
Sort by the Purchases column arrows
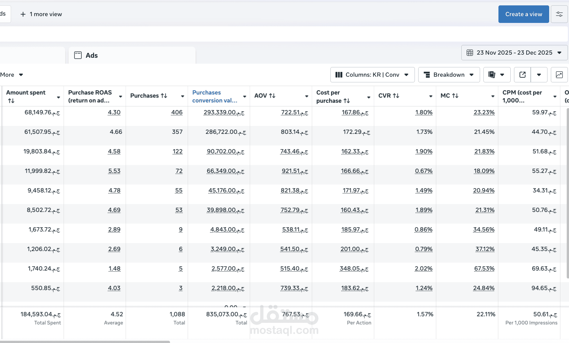(164, 96)
